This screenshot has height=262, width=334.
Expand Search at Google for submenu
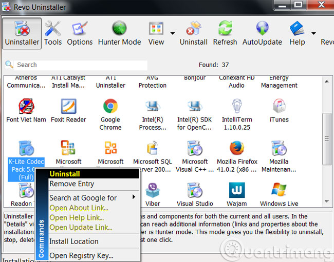tap(94, 198)
